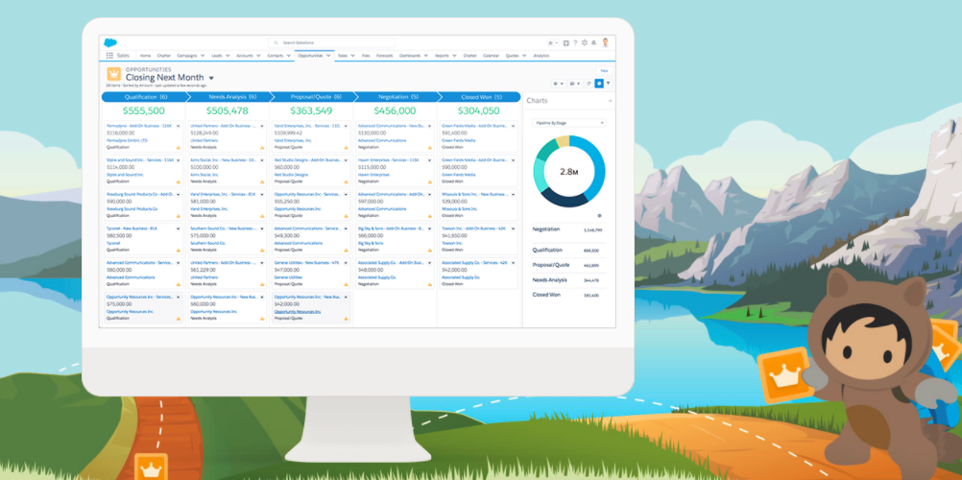
Task: Open the user profile avatar
Action: (x=605, y=42)
